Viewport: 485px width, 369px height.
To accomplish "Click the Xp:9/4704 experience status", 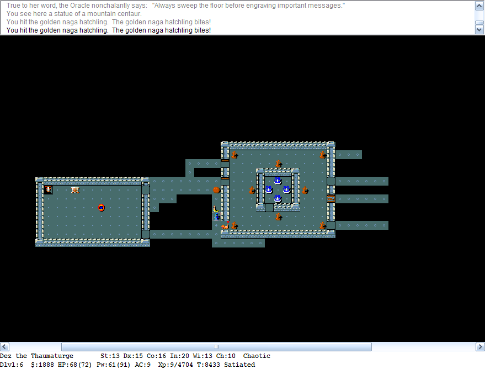I will pos(175,365).
